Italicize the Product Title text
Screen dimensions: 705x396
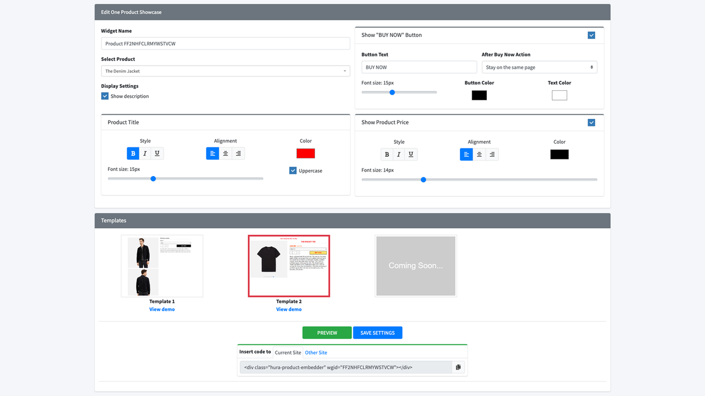coord(145,153)
